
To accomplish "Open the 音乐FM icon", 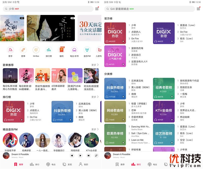I will [x=87, y=50].
